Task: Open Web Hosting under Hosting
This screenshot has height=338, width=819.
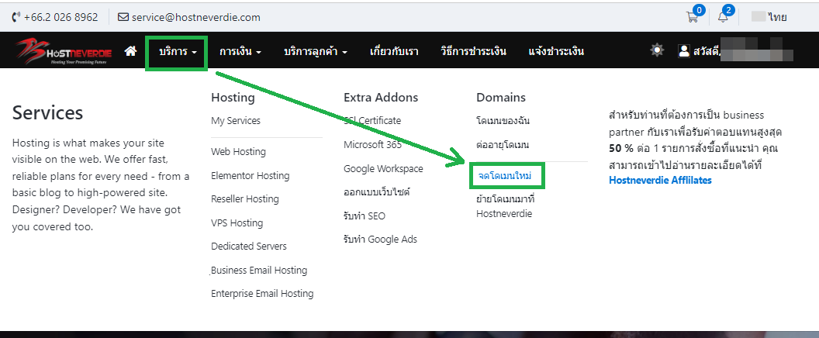Action: pyautogui.click(x=238, y=152)
